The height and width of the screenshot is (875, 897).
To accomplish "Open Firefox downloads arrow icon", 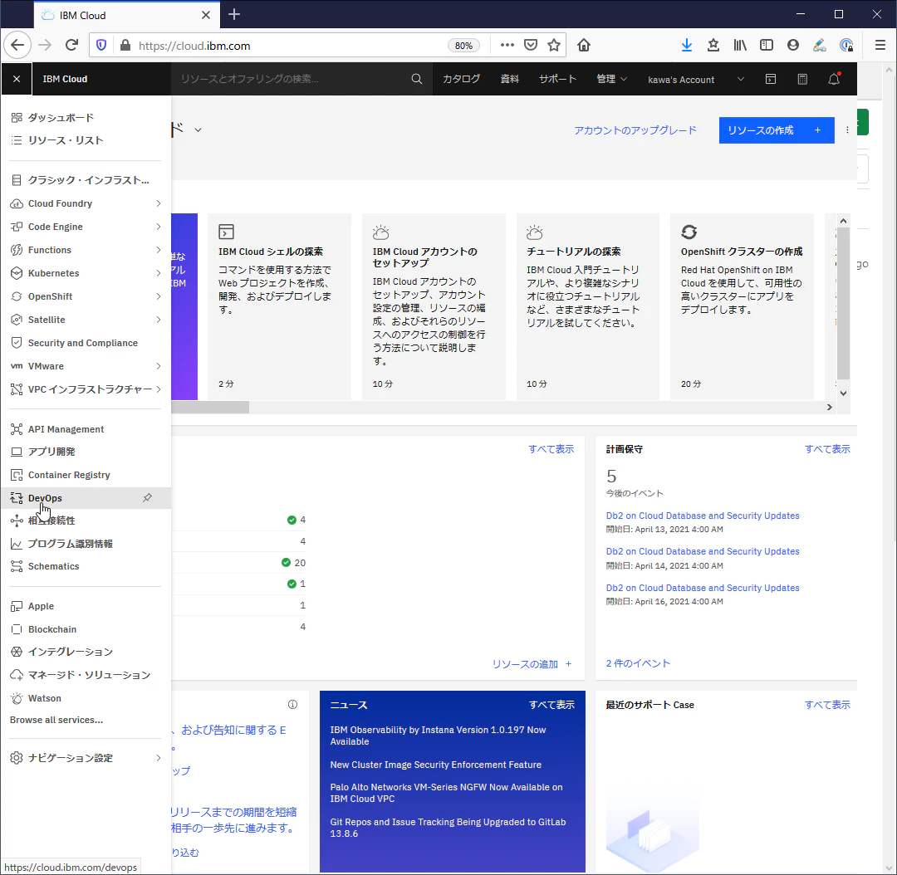I will click(687, 45).
